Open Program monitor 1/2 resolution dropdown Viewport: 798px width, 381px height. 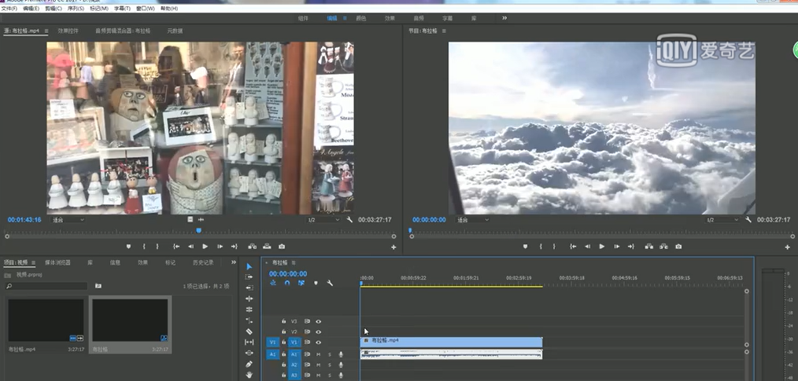pyautogui.click(x=722, y=220)
